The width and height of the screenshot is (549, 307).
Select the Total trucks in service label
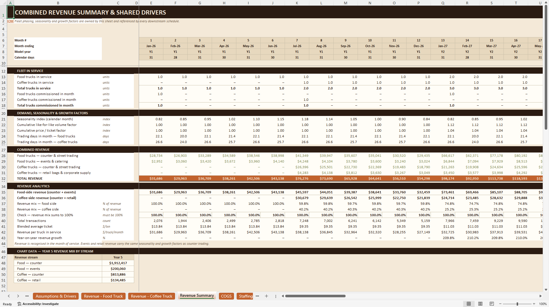tap(58, 88)
